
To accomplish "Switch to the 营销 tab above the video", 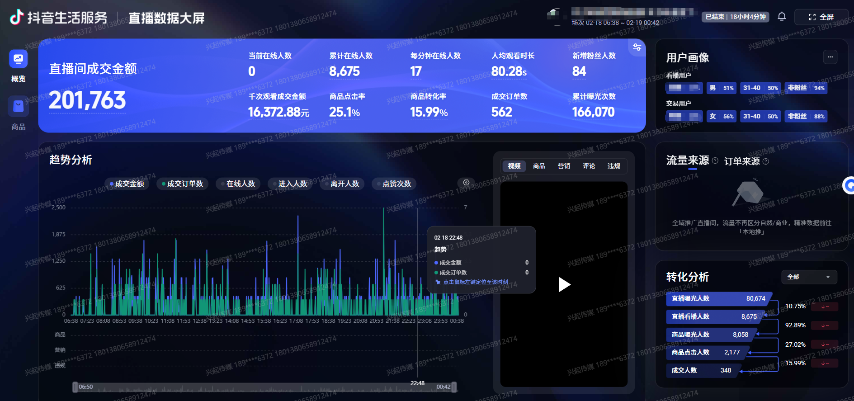I will point(564,166).
